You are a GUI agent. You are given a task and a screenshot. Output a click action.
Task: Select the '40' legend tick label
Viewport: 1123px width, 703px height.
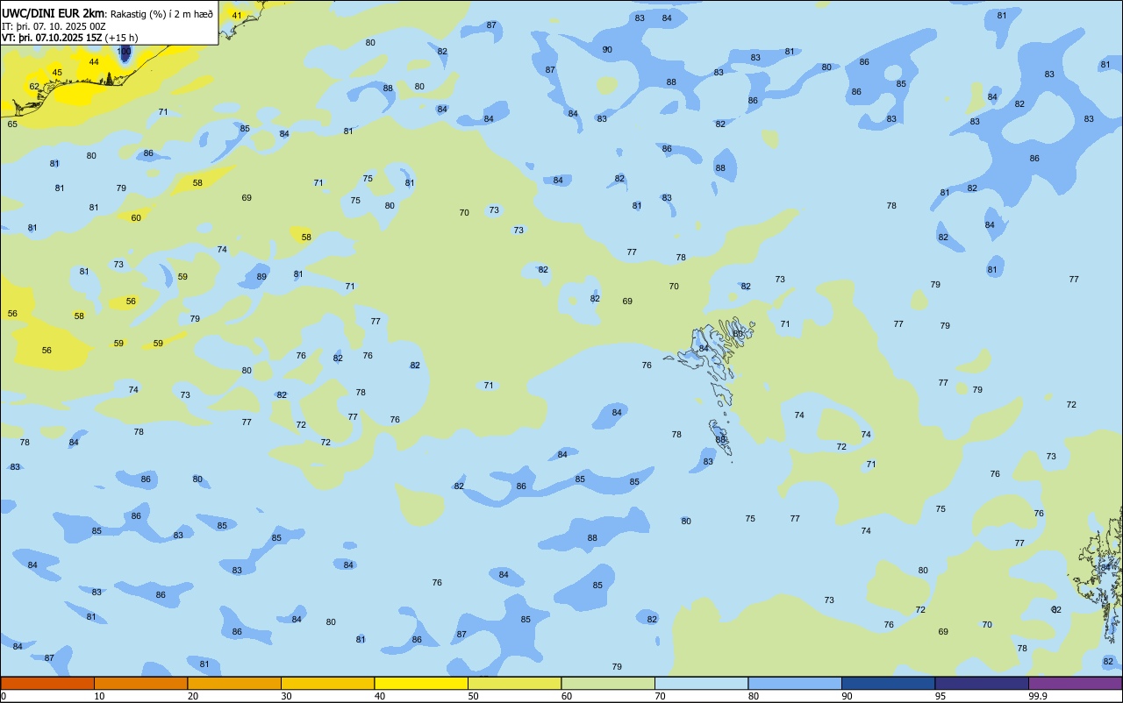coord(380,696)
